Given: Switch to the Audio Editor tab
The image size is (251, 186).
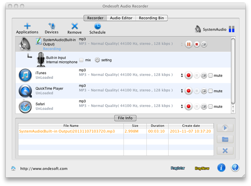Looking at the screenshot, I should 121,18.
